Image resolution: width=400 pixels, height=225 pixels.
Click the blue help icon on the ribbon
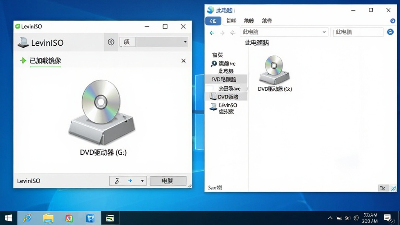(x=393, y=21)
